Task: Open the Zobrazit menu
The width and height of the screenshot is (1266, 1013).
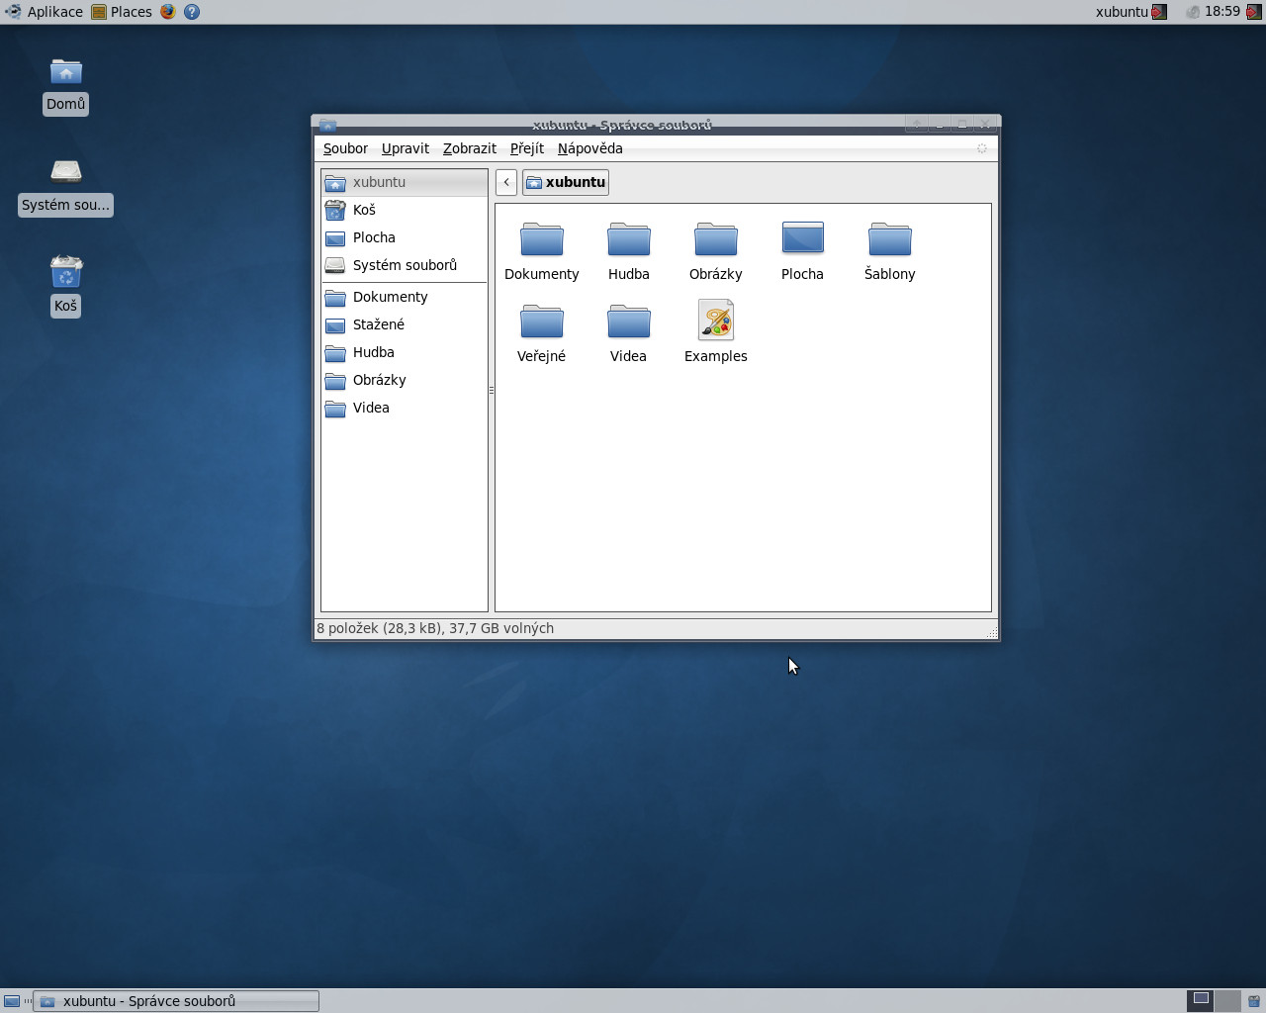Action: [470, 148]
